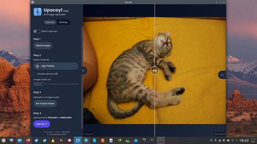The image size is (257, 144).
Task: Open the volume speaker tray icon
Action: pos(224,140)
